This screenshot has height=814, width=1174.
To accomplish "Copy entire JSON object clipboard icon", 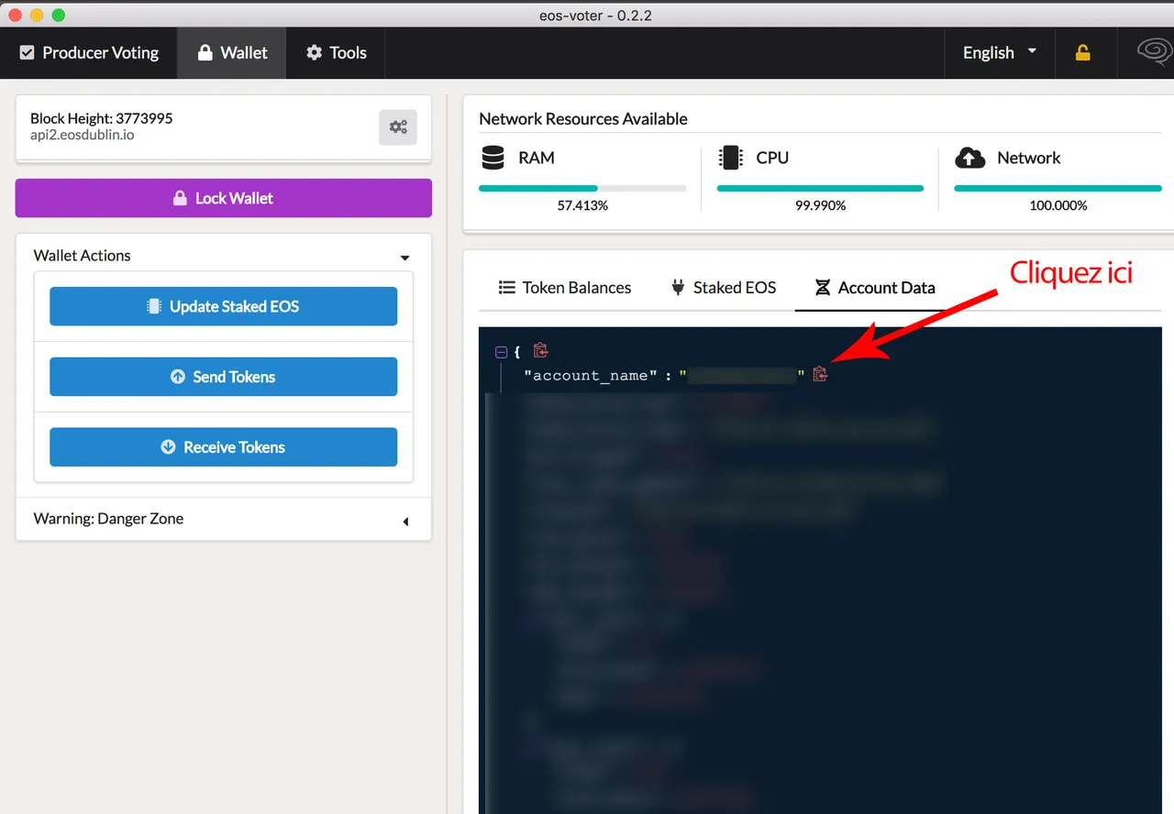I will coord(540,350).
